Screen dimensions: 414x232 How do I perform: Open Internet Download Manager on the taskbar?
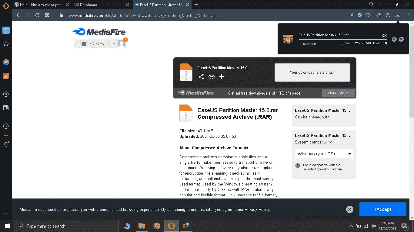pyautogui.click(x=186, y=226)
